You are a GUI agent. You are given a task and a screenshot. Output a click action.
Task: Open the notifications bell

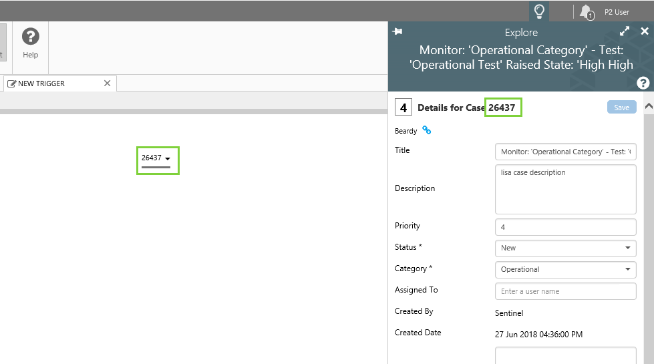586,11
